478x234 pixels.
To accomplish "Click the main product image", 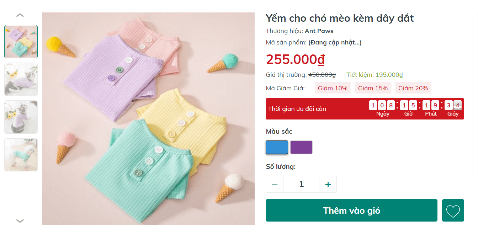I will pos(148,119).
